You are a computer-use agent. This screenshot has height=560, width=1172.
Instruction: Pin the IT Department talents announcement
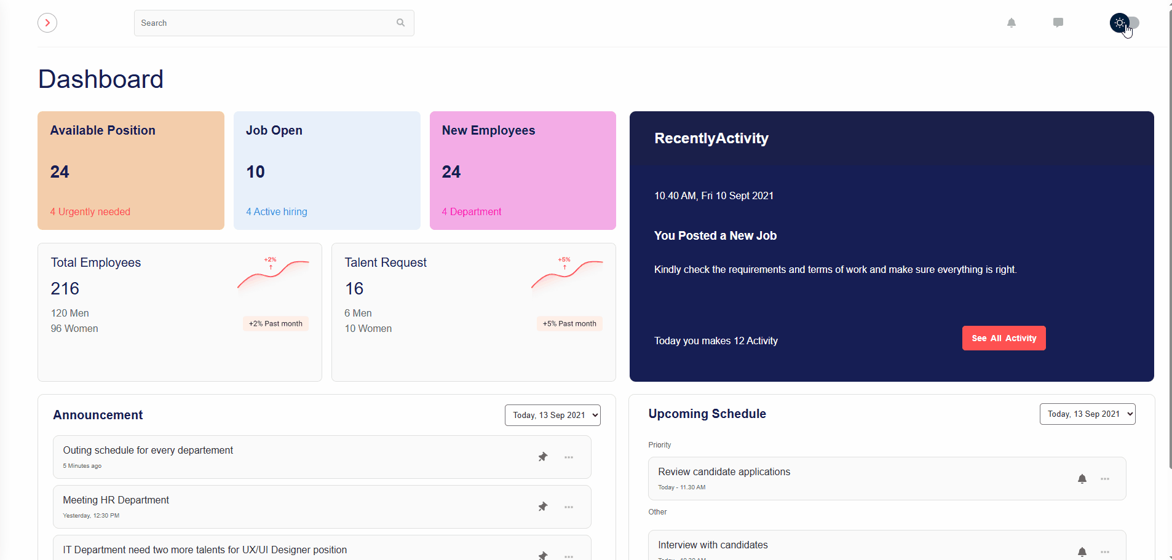pyautogui.click(x=543, y=556)
